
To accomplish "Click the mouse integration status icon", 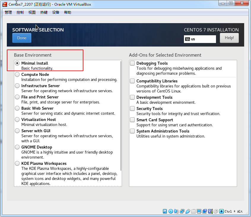I will click(216, 211).
